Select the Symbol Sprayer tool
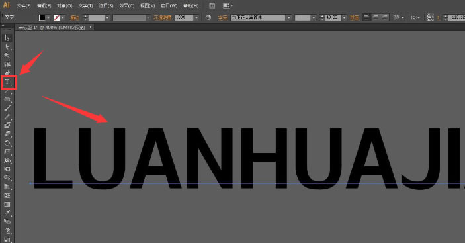Screen dimensions: 465x243 7,230
